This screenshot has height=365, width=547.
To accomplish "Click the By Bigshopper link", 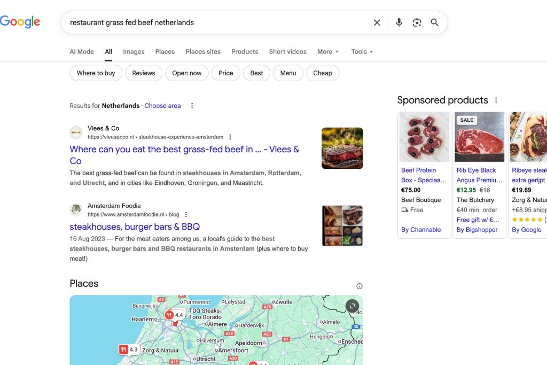I will pos(477,230).
